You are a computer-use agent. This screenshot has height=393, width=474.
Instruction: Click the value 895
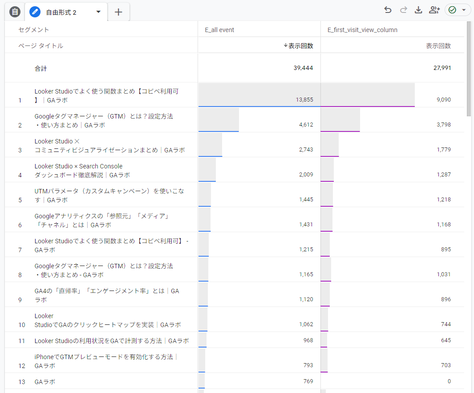point(446,249)
